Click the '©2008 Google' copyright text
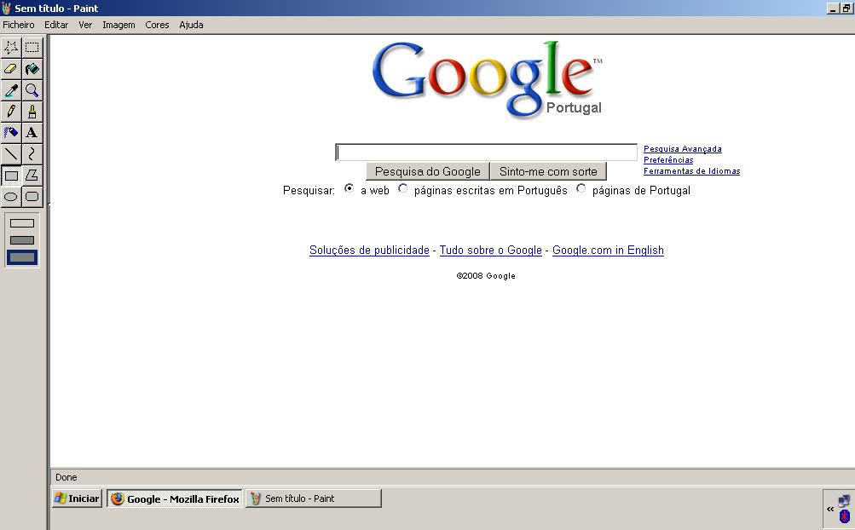Image resolution: width=855 pixels, height=530 pixels. [486, 276]
